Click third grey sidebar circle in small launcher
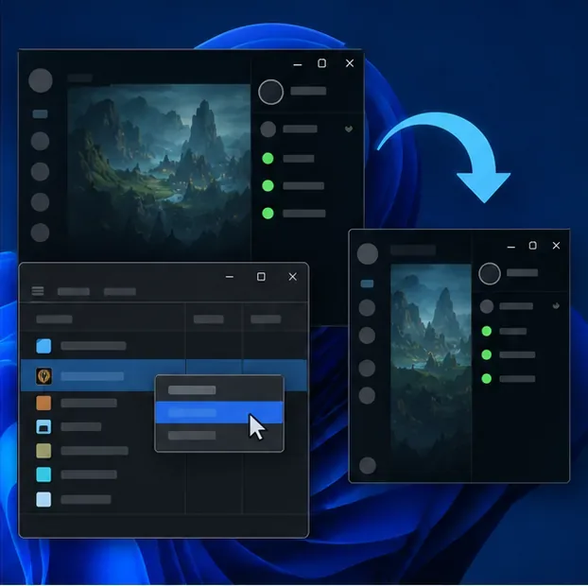588x586 pixels. tap(367, 369)
